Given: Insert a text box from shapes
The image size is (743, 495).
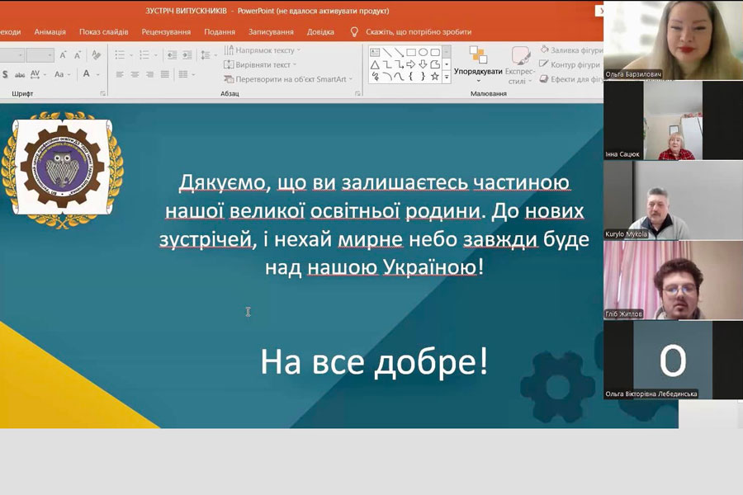Looking at the screenshot, I should click(x=375, y=53).
